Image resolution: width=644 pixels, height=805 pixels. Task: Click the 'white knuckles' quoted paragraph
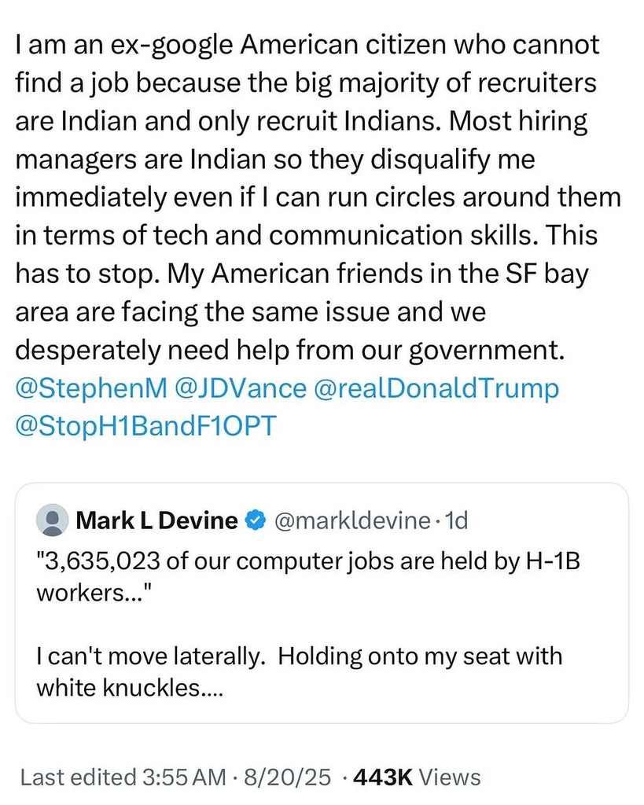tap(131, 689)
